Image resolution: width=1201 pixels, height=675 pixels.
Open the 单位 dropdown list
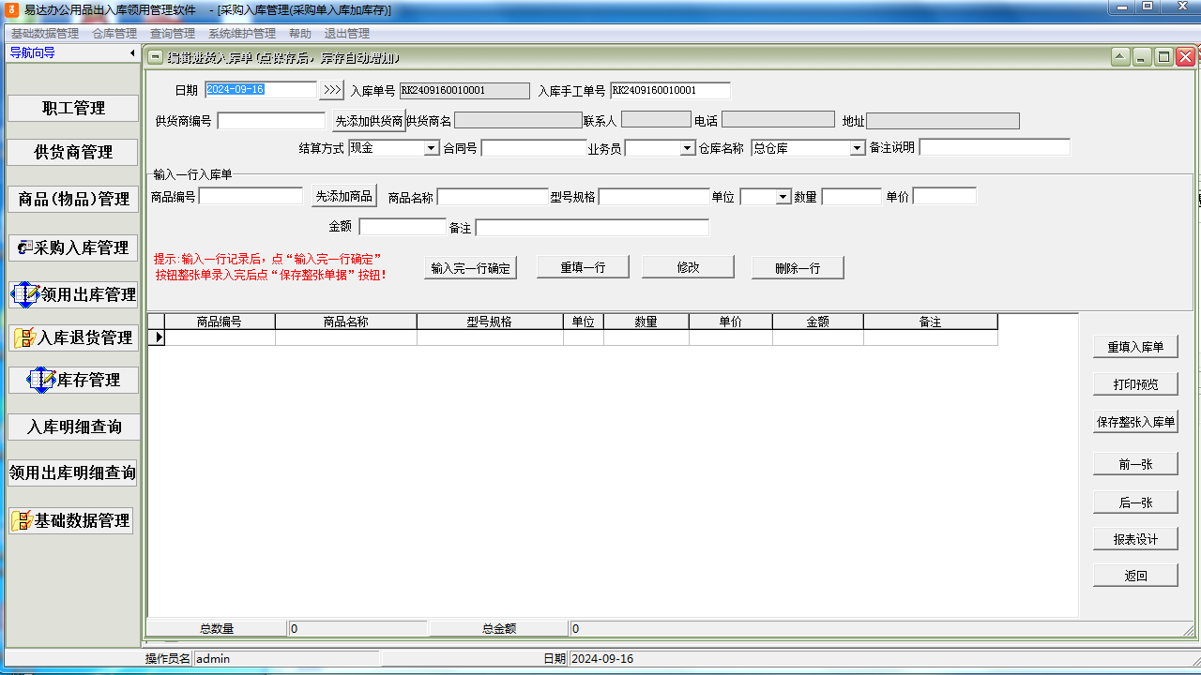coord(783,197)
